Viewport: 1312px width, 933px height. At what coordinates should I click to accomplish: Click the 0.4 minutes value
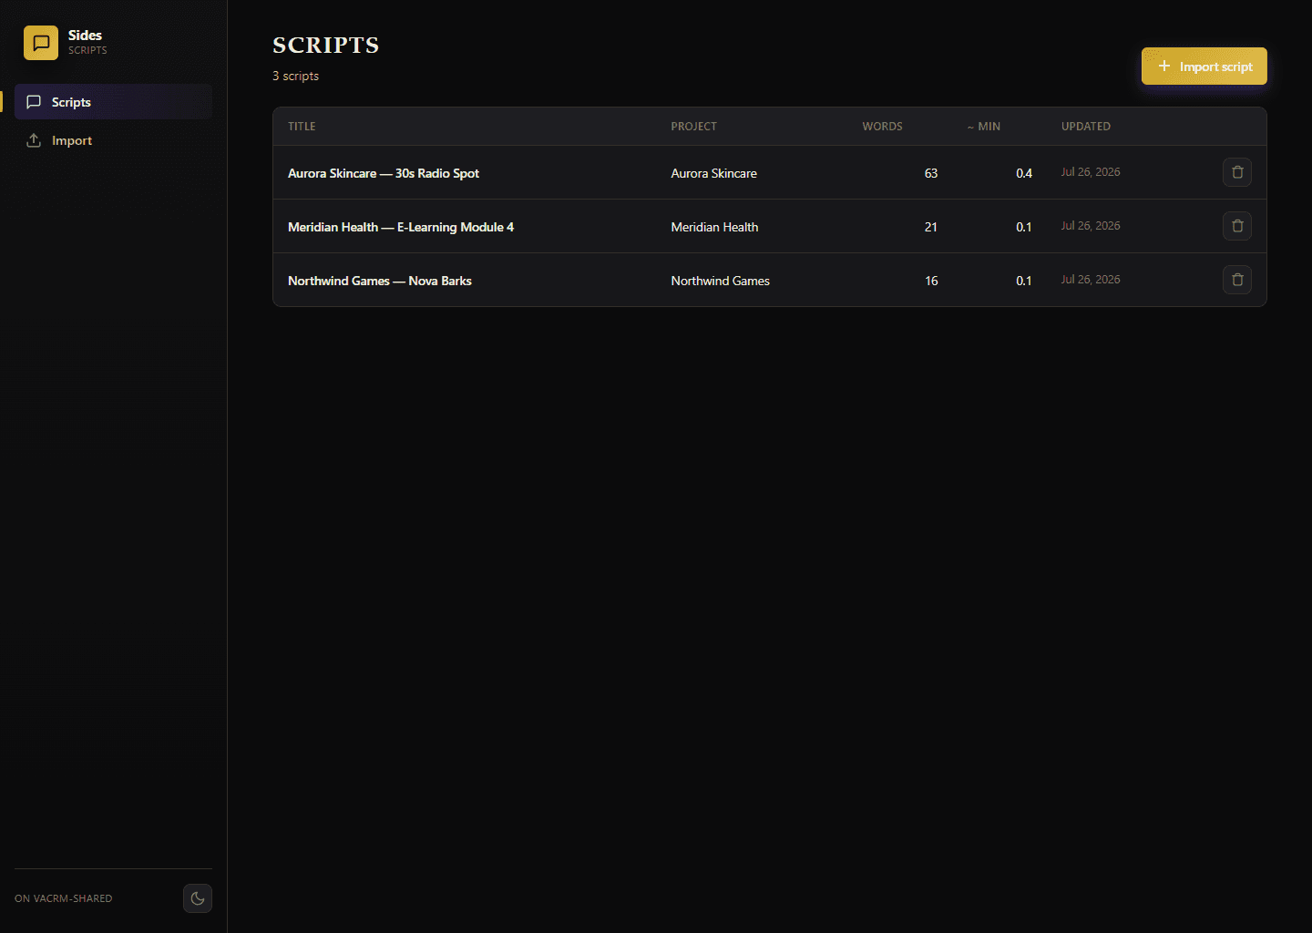1024,173
